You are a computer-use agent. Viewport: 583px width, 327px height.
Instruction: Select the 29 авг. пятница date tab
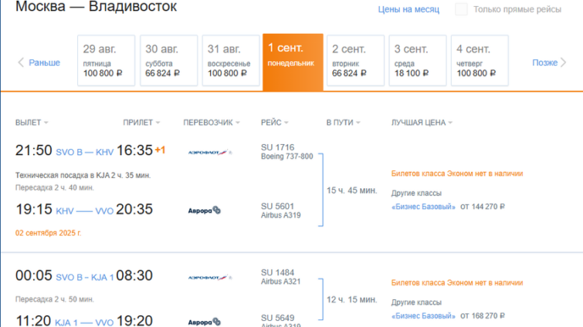point(106,60)
